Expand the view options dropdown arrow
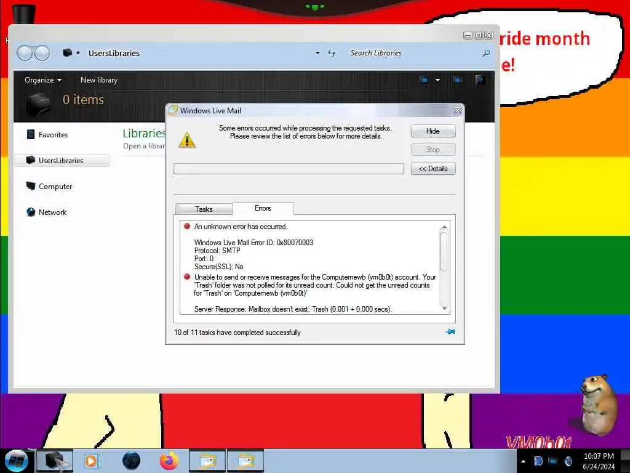Image resolution: width=630 pixels, height=473 pixels. (x=437, y=79)
